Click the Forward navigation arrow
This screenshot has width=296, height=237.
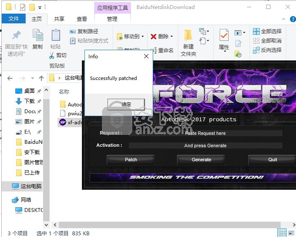(23, 78)
